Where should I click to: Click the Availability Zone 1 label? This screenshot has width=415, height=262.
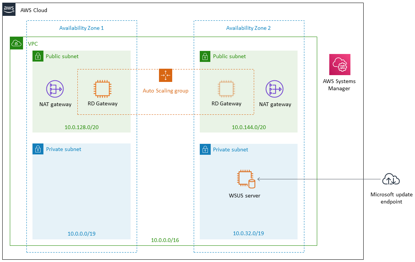[82, 28]
